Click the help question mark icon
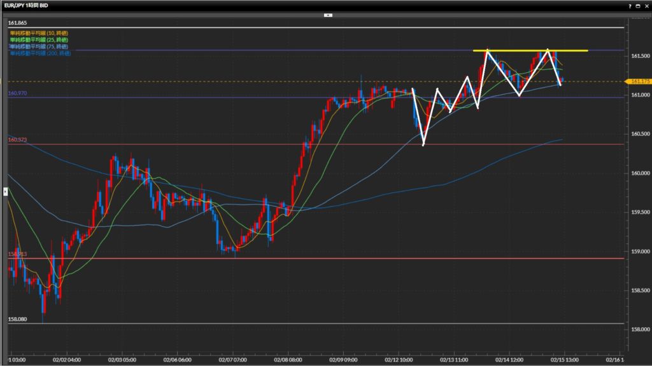This screenshot has width=652, height=366. pyautogui.click(x=630, y=5)
